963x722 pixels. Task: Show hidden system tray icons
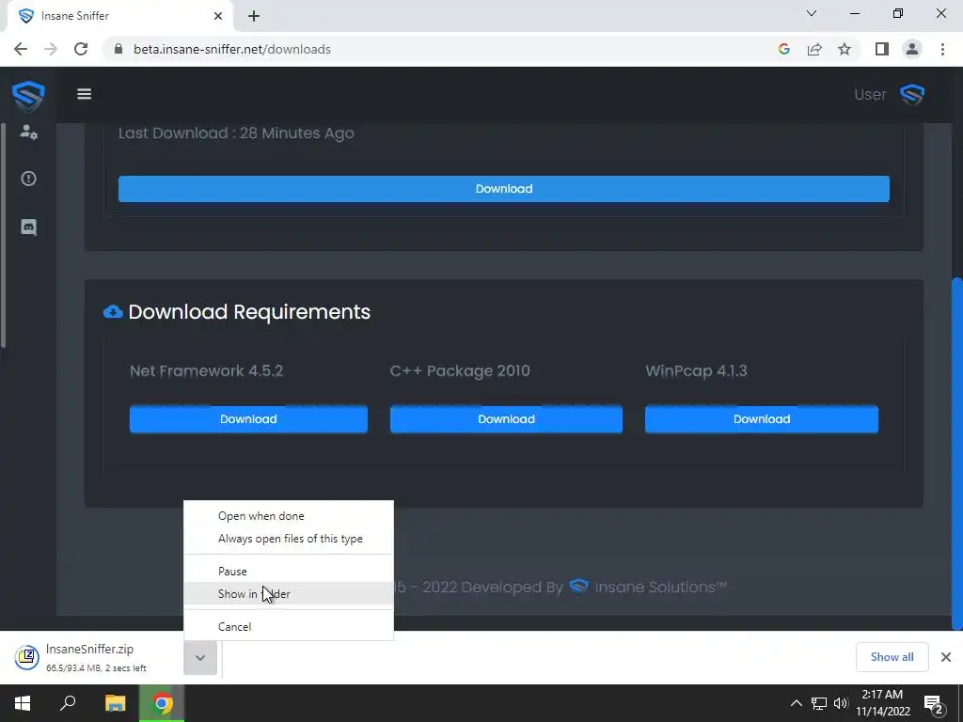point(796,703)
